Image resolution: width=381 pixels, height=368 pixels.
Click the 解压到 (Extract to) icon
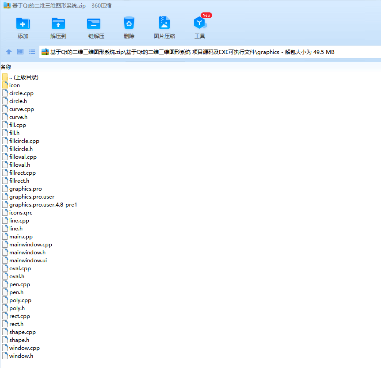58,23
